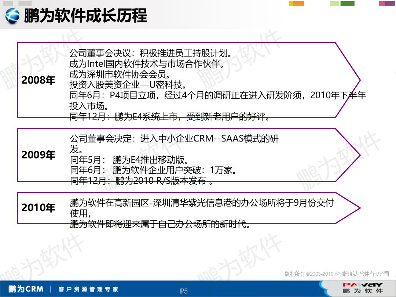Select the line about 员工持股计划
Image resolution: width=396 pixels, height=297 pixels.
tap(151, 53)
